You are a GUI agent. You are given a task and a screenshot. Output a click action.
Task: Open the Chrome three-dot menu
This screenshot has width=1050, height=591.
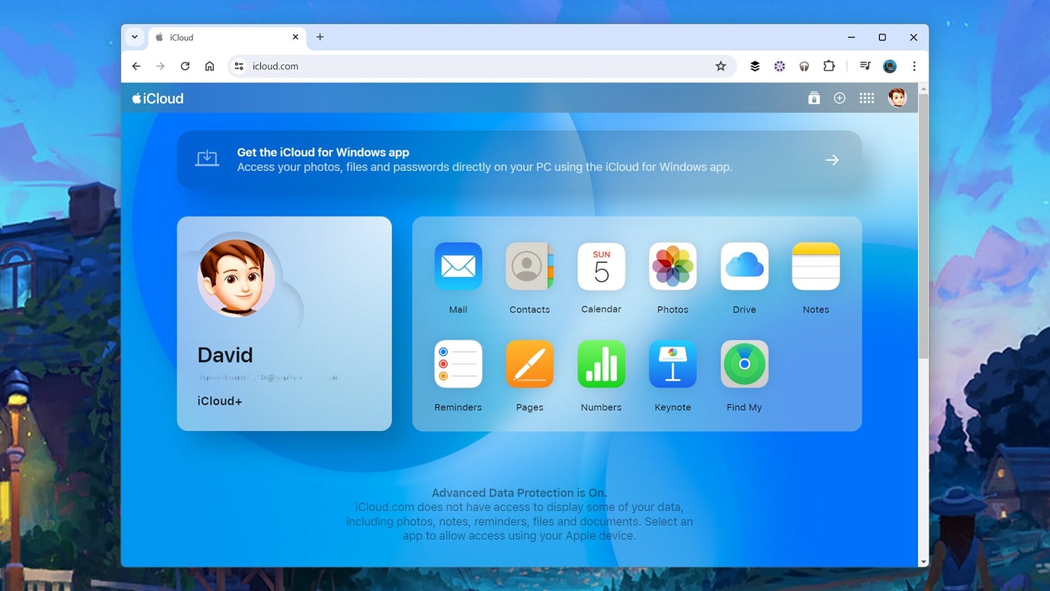(914, 66)
